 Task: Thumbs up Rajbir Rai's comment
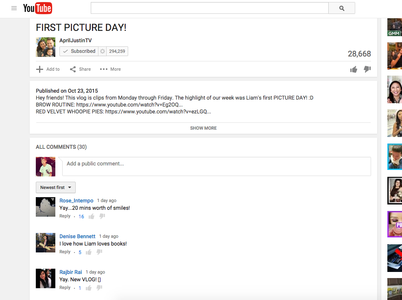pyautogui.click(x=89, y=288)
